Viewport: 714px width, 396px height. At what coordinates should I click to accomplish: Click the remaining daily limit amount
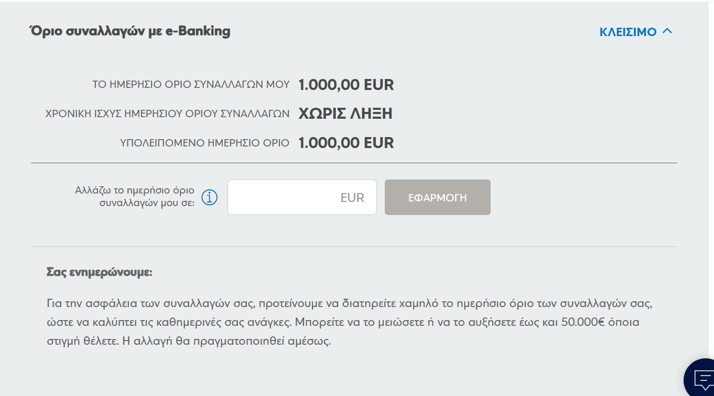pyautogui.click(x=346, y=143)
